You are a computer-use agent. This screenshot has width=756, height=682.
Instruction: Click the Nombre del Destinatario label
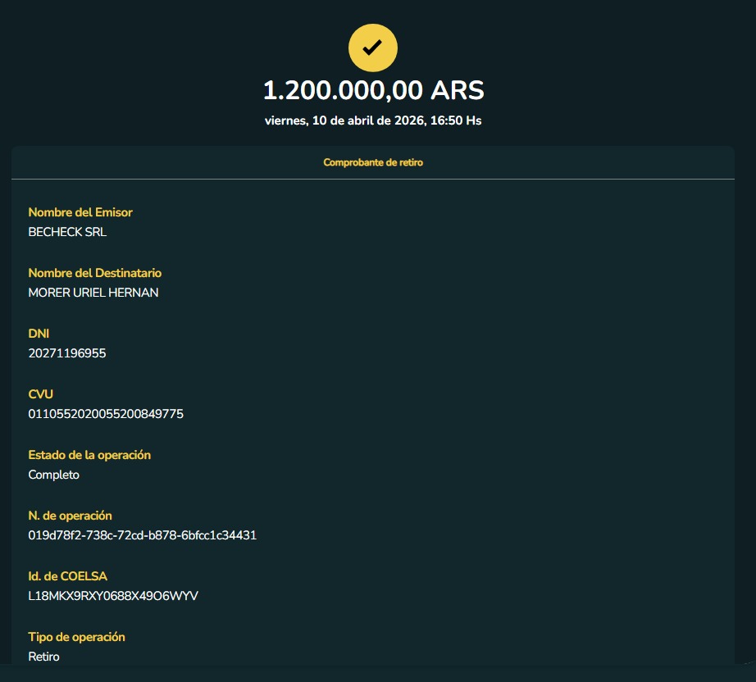pyautogui.click(x=95, y=273)
